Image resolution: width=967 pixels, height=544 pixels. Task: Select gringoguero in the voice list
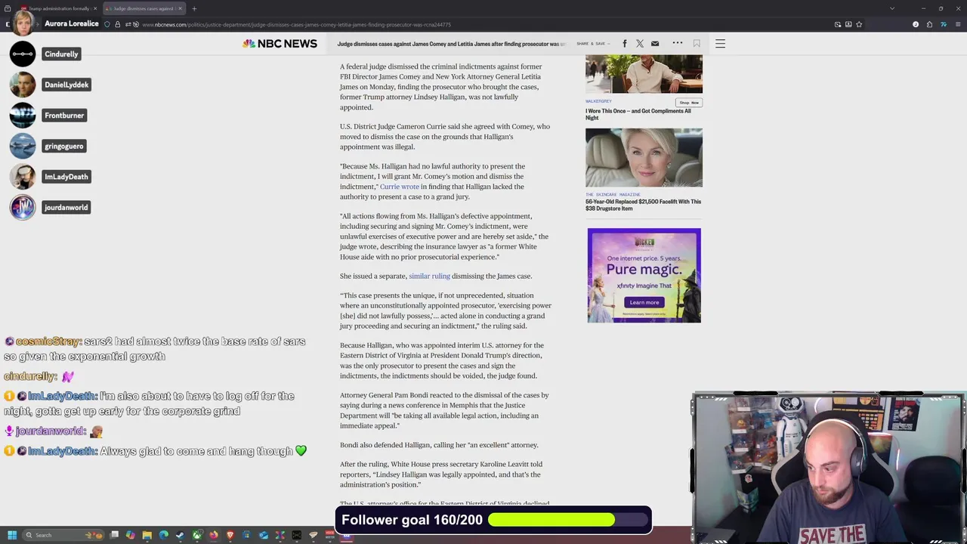[64, 146]
